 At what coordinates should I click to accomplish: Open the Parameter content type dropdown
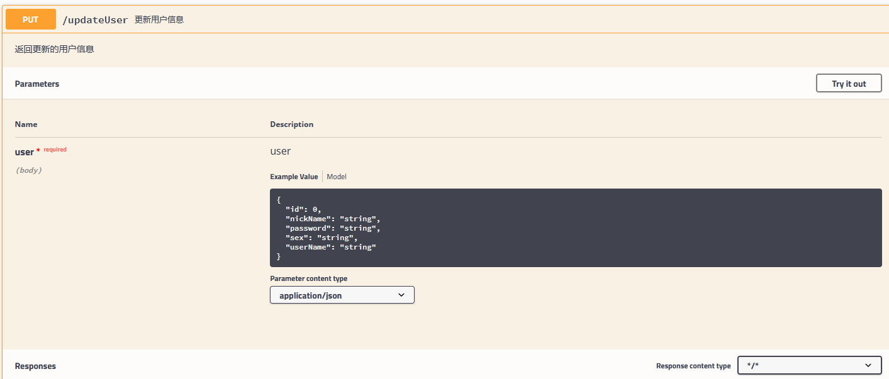342,295
